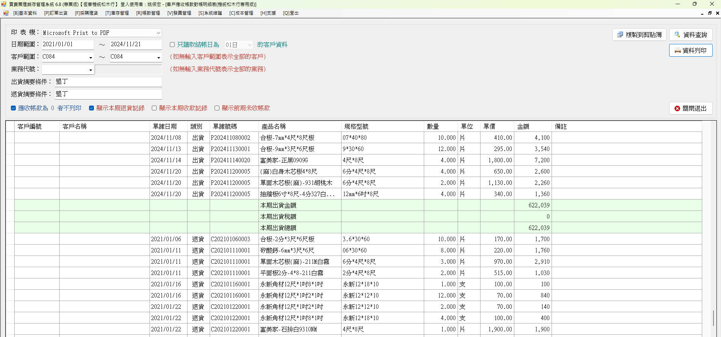The height and width of the screenshot is (337, 721).
Task: Click the red close-and-exit icon
Action: click(x=677, y=109)
